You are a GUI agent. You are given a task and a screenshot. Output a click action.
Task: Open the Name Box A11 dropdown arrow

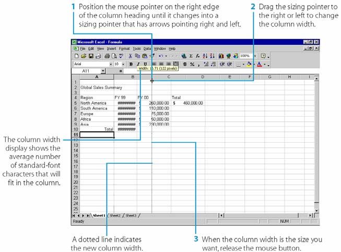tap(103, 71)
